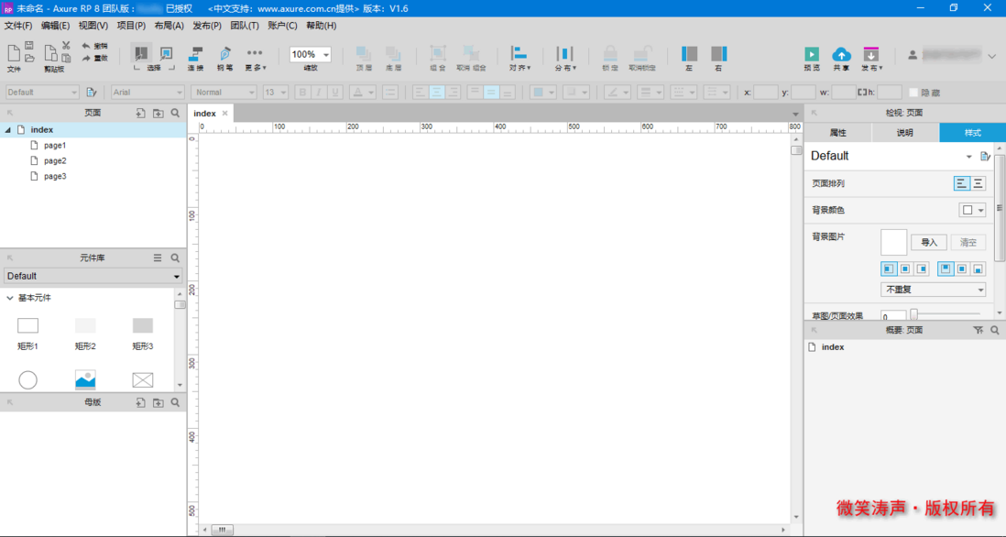Align background image to bottom
This screenshot has width=1006, height=537.
click(979, 268)
